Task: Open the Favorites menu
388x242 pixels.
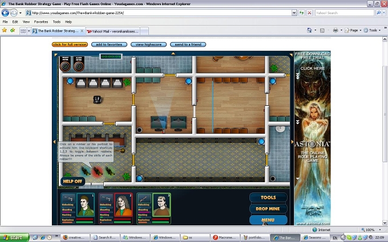Action: [41, 22]
